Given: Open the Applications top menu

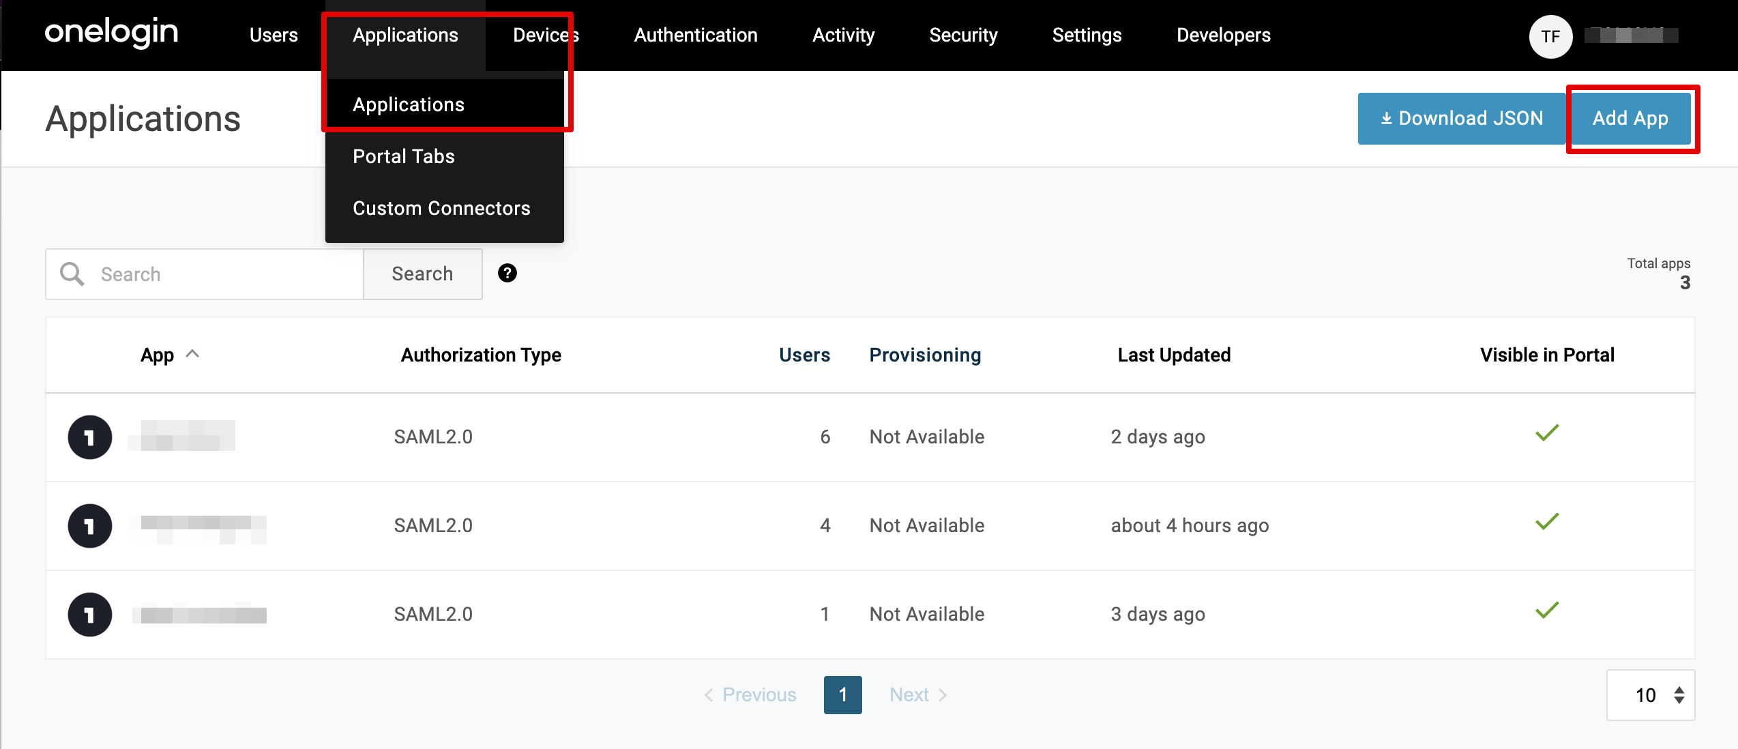Looking at the screenshot, I should 405,35.
